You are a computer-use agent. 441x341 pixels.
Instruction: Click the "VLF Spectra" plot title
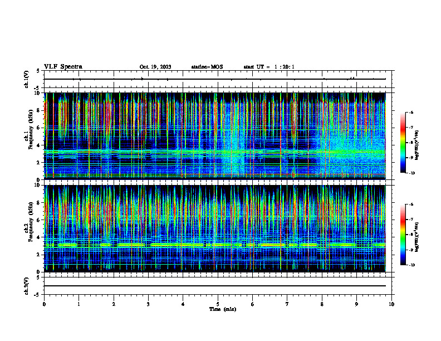[63, 67]
